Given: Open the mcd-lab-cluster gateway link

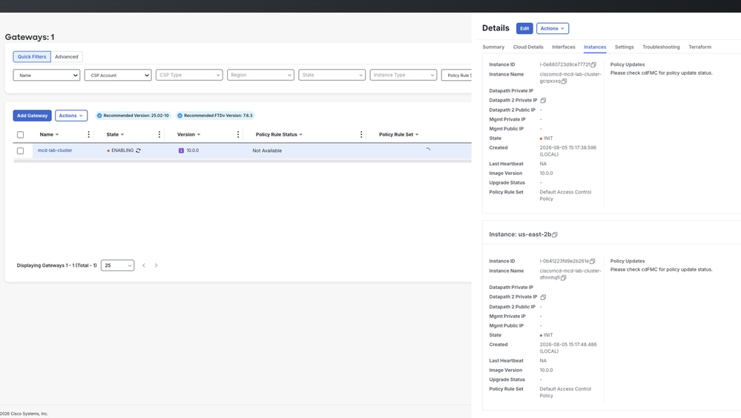Looking at the screenshot, I should pos(55,150).
